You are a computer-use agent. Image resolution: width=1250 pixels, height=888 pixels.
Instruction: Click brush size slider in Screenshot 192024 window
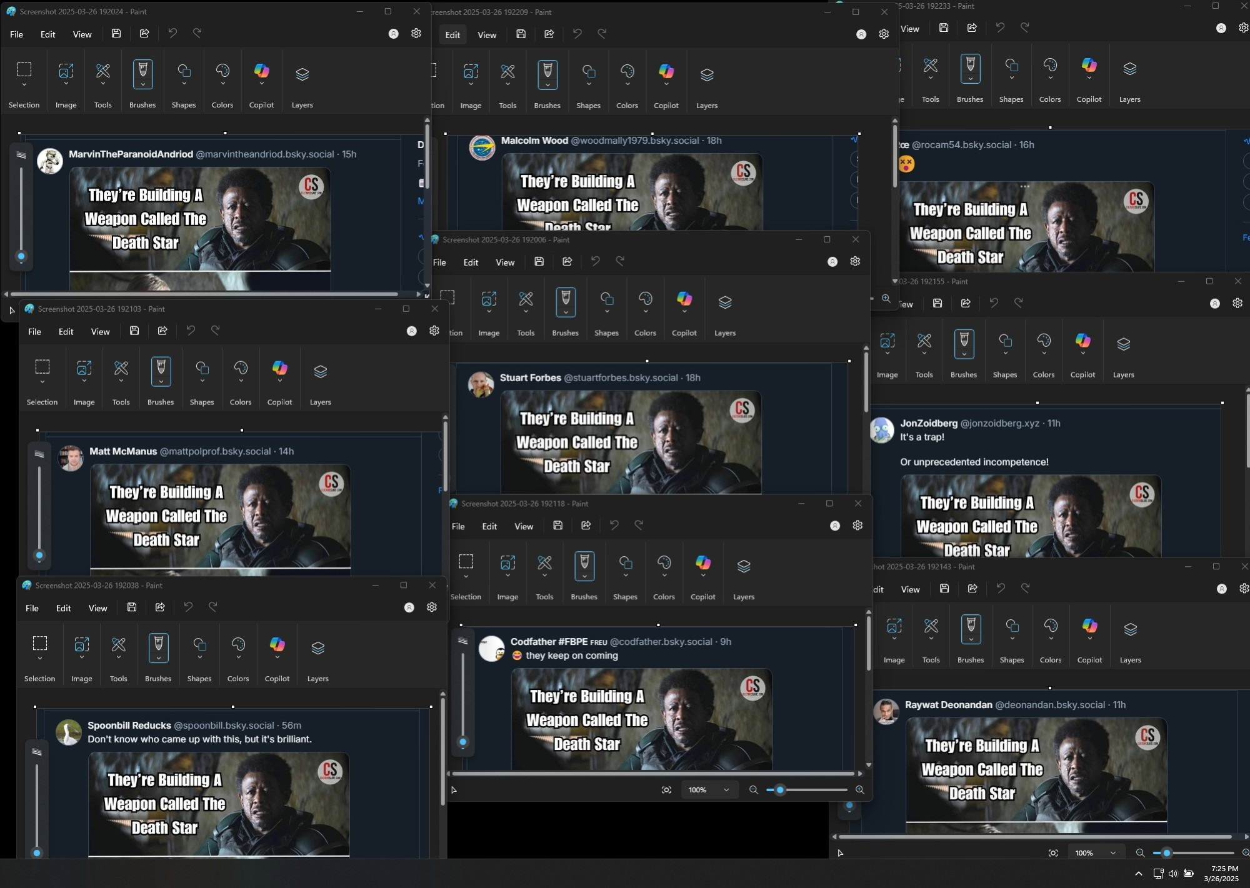[x=21, y=211]
